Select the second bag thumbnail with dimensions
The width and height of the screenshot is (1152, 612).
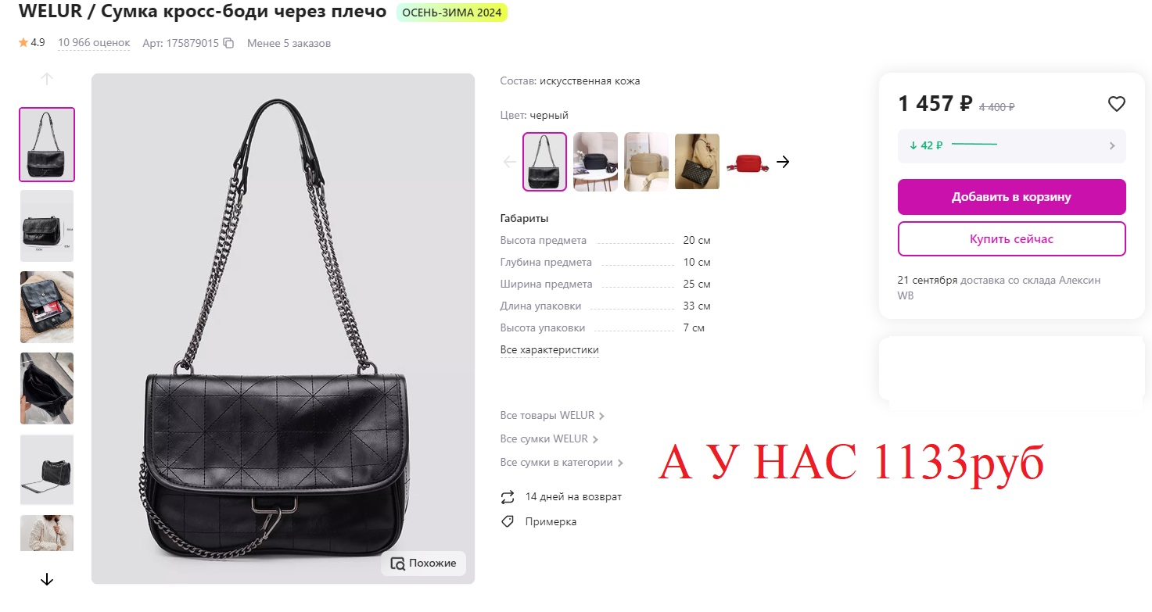click(x=47, y=226)
